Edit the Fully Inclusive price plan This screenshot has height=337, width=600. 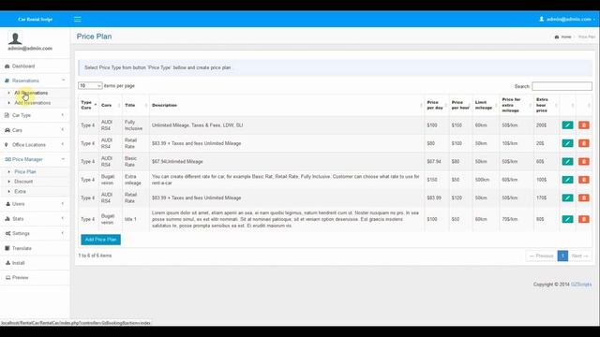pyautogui.click(x=567, y=125)
